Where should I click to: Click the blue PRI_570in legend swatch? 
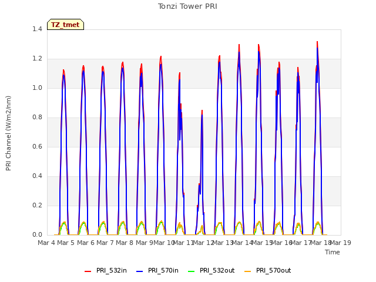(x=140, y=271)
